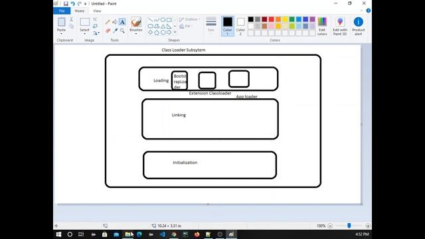Click the 4:52 PM taskbar clock
Viewport: 425px width, 239px height.
point(362,234)
